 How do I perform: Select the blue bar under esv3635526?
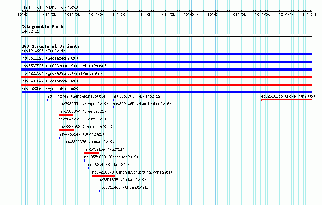coord(166,69)
